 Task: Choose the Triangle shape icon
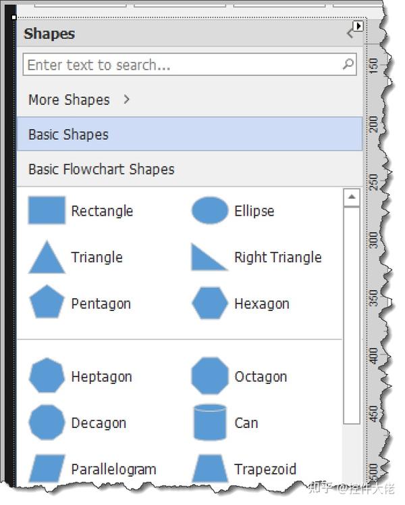coord(47,257)
